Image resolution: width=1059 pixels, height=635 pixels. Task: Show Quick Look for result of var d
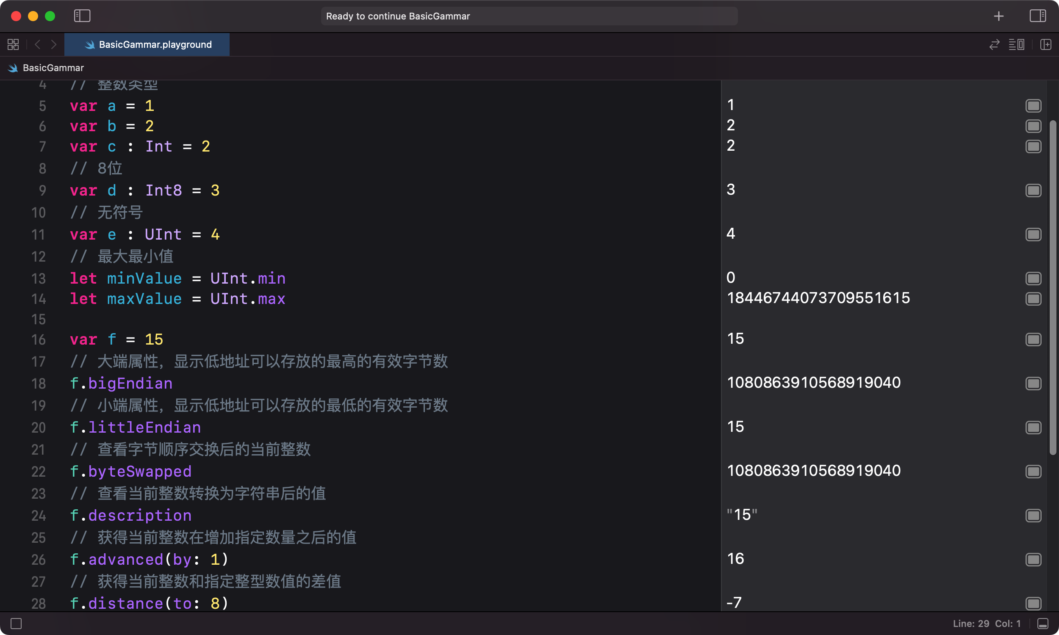(x=1033, y=190)
